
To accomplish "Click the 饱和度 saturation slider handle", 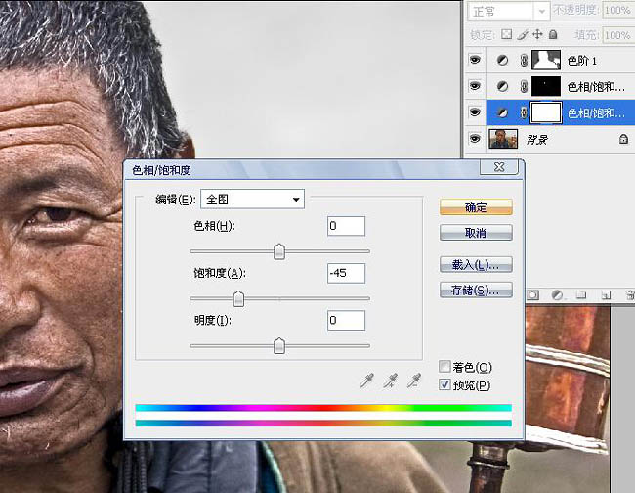I will click(237, 298).
